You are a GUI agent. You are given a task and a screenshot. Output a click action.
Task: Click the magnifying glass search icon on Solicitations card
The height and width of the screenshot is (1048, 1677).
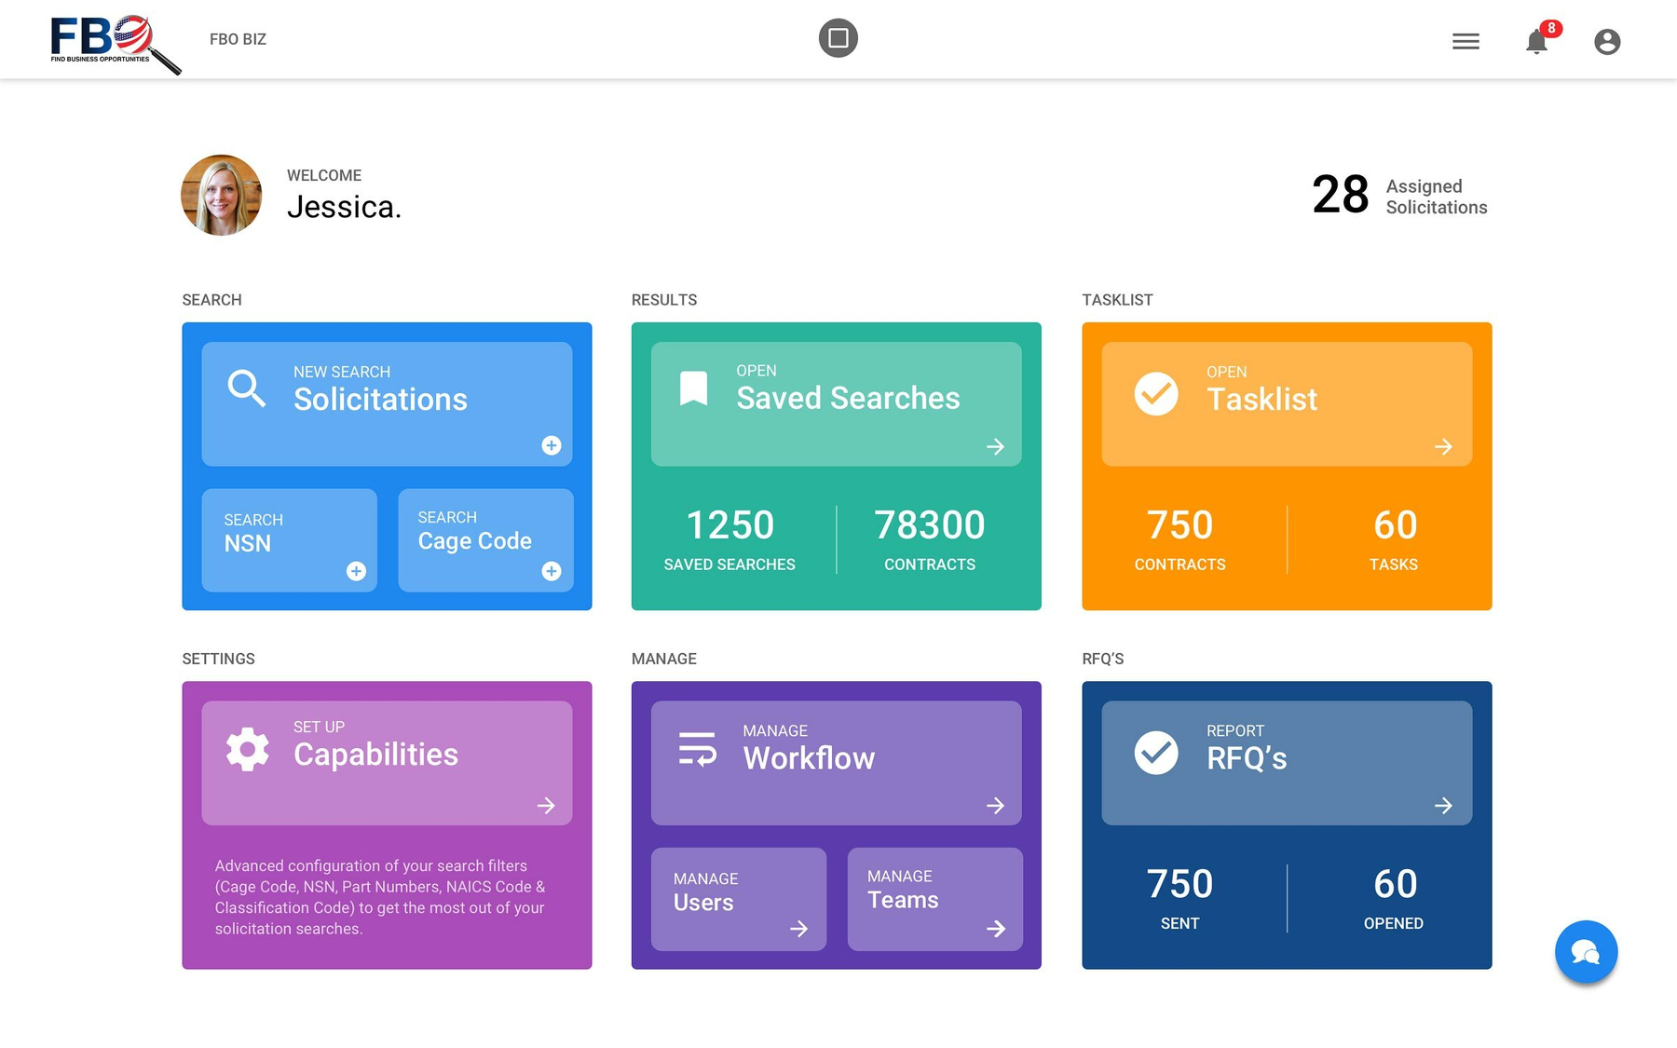click(x=246, y=388)
